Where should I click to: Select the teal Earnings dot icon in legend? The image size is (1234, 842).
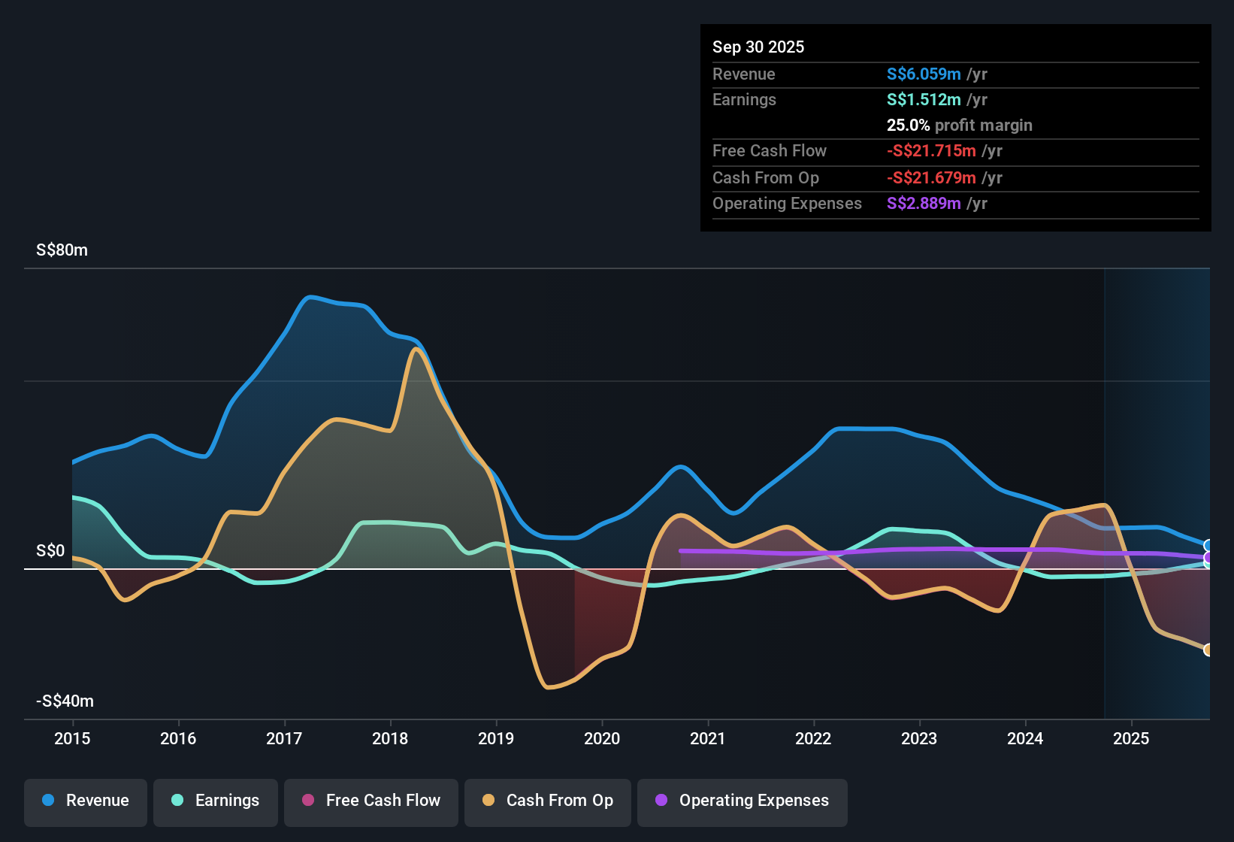tap(178, 801)
